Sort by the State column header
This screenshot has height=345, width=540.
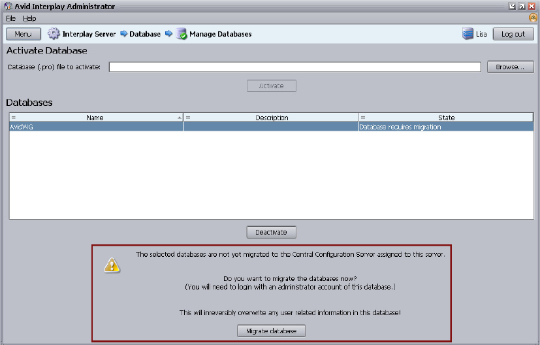click(447, 118)
